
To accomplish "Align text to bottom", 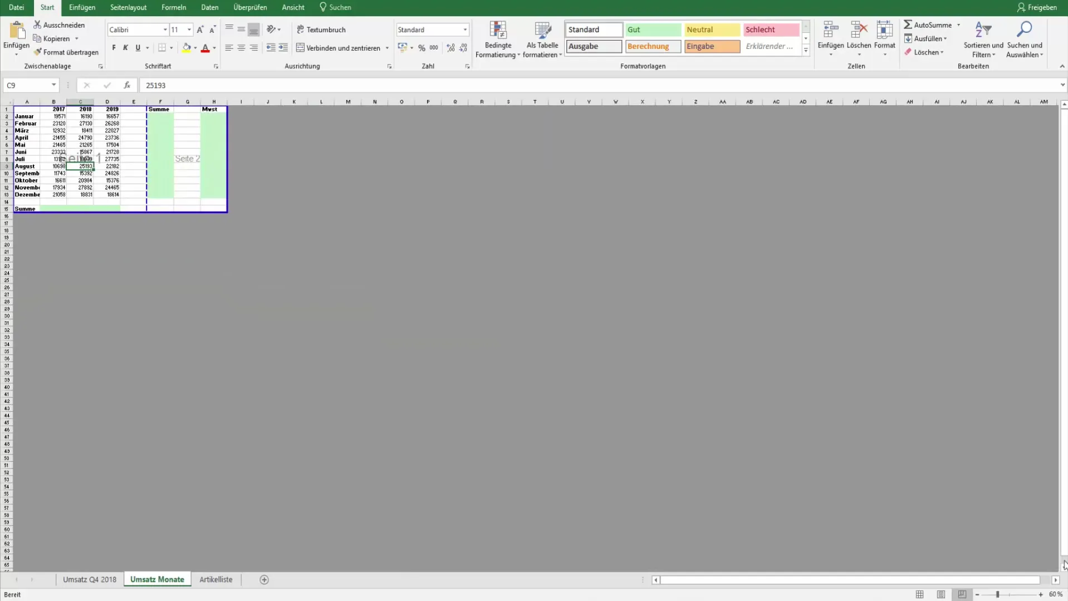I will [253, 29].
